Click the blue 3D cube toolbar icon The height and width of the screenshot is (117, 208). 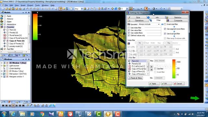tap(116, 9)
